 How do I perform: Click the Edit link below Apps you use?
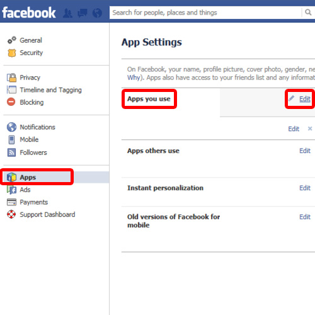294,129
